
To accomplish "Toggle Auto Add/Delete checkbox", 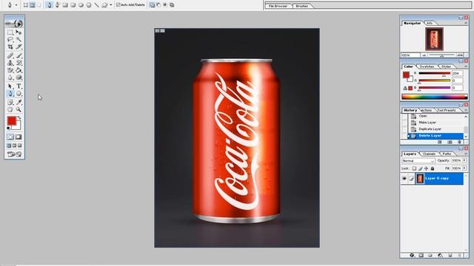I will point(118,5).
